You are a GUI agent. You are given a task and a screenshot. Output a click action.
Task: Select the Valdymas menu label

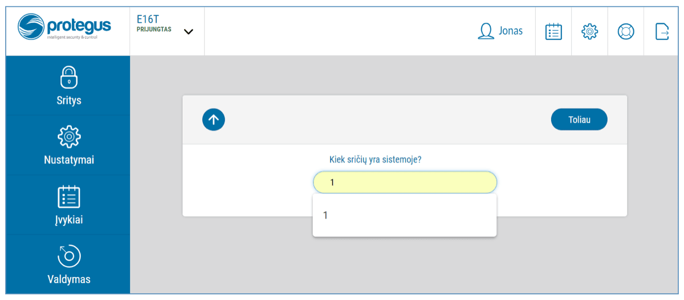point(69,280)
